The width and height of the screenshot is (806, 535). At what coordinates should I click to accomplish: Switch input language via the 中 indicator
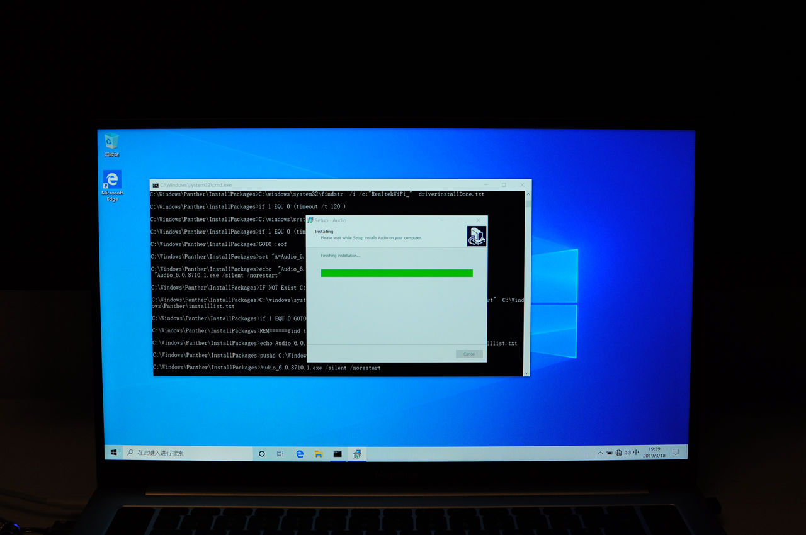636,453
